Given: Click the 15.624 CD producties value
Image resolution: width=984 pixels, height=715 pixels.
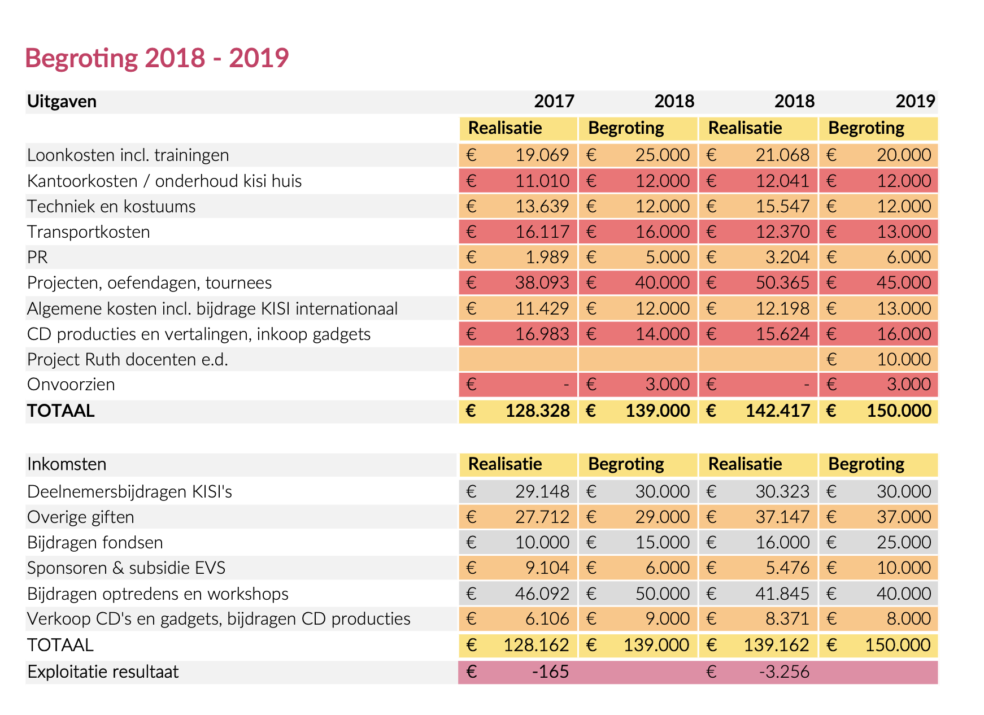Looking at the screenshot, I should (783, 334).
